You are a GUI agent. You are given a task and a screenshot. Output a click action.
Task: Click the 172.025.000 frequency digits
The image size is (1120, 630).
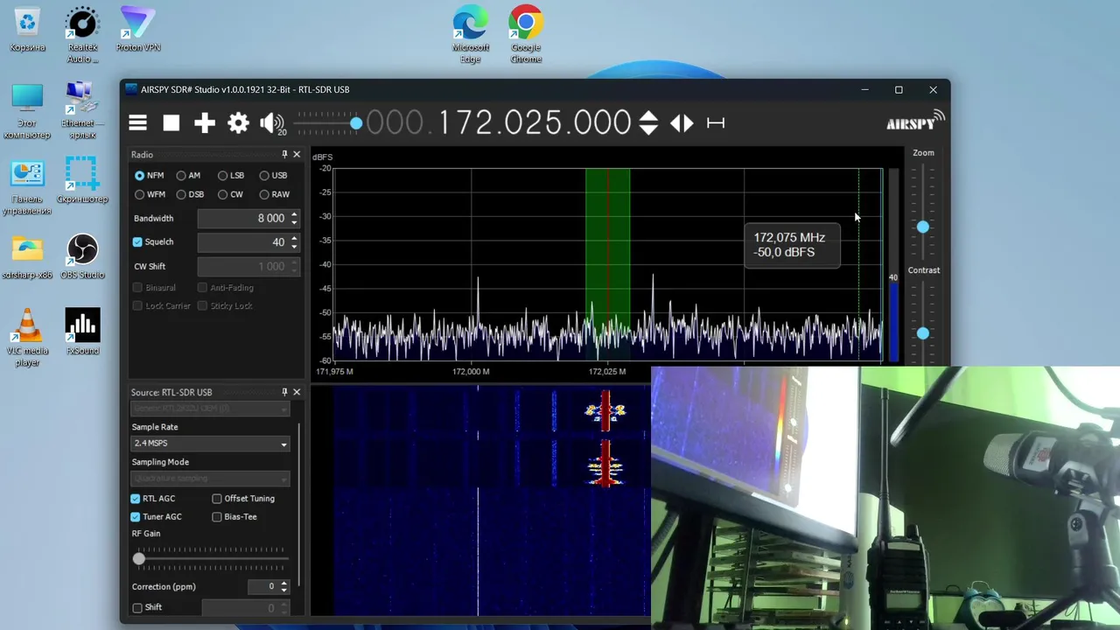(534, 122)
